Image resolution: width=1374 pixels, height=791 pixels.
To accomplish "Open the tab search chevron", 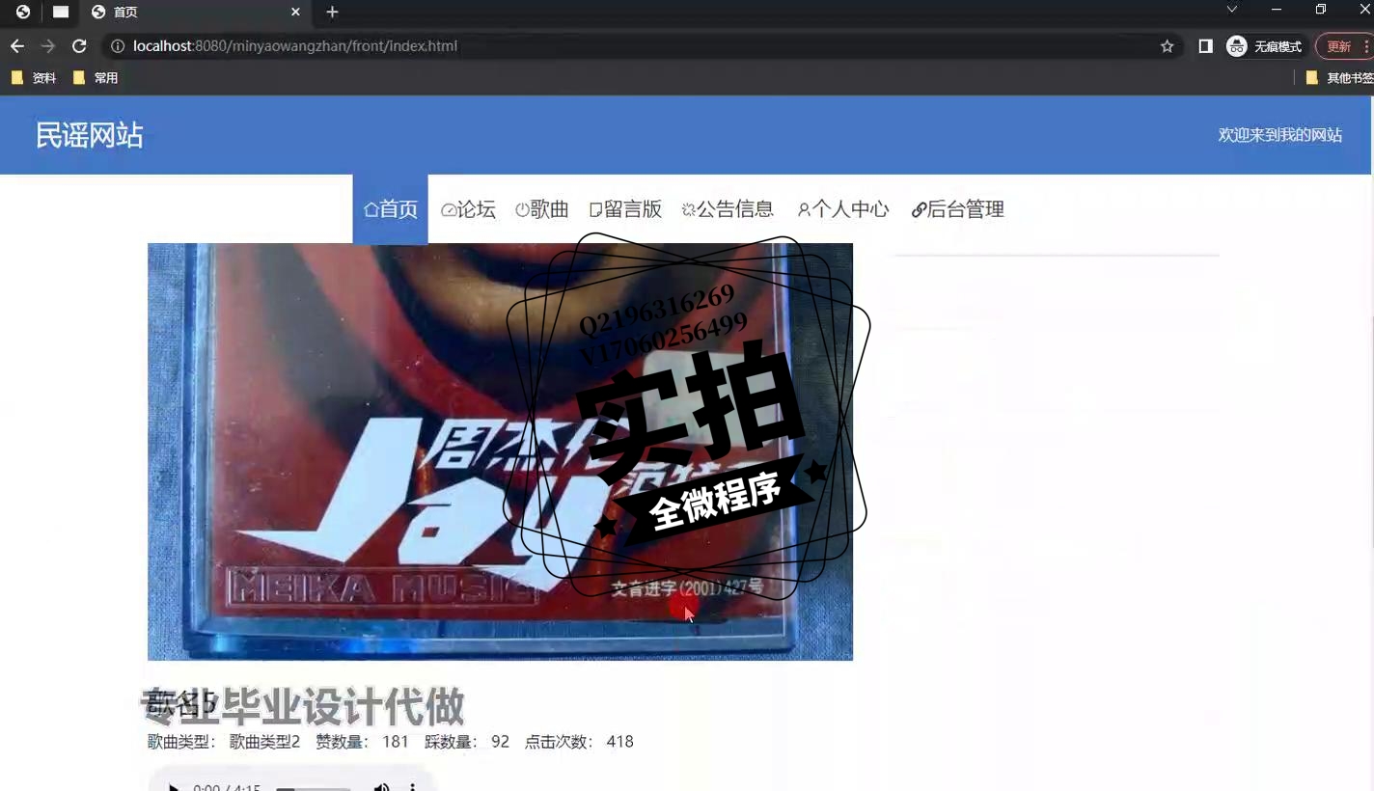I will (1231, 10).
